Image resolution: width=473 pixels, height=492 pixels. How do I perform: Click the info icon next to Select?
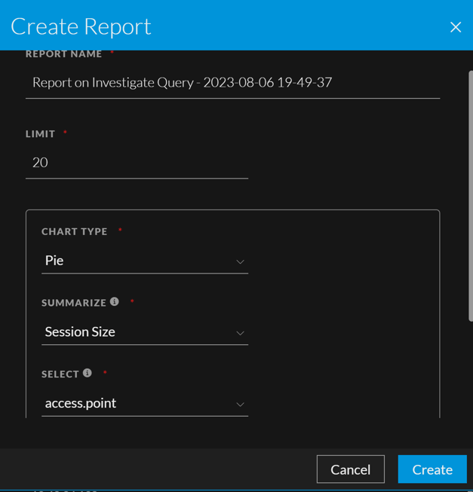[x=88, y=373]
